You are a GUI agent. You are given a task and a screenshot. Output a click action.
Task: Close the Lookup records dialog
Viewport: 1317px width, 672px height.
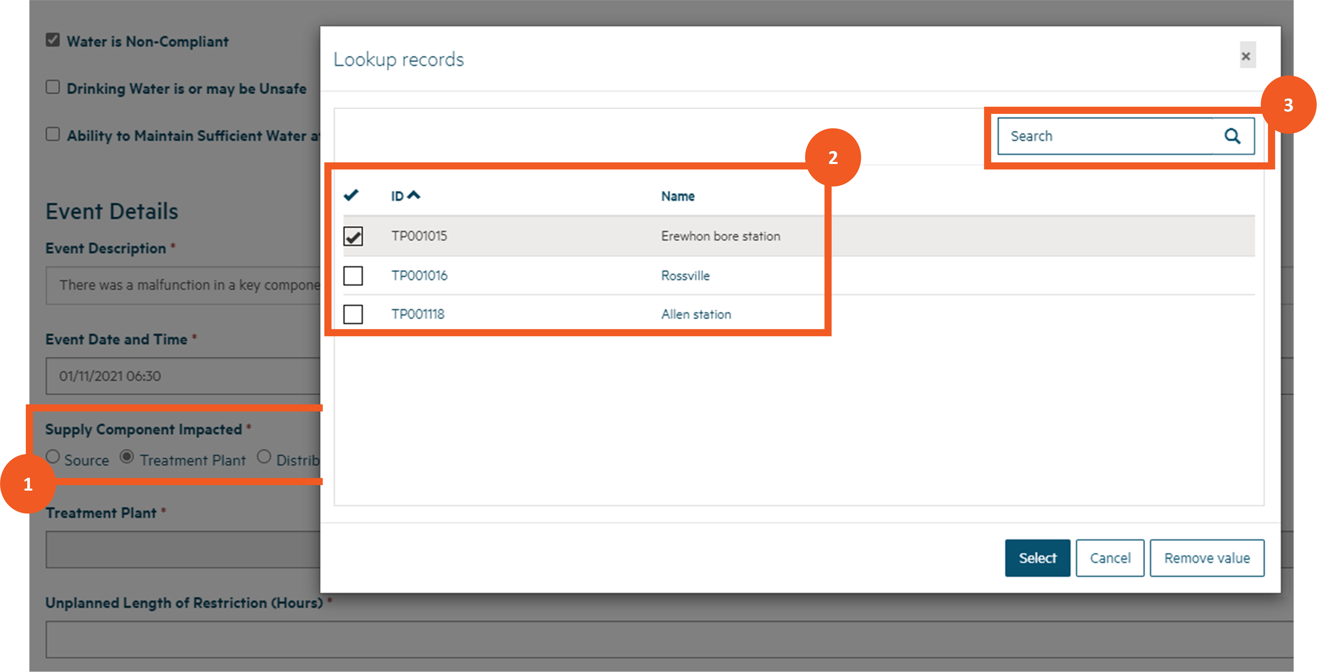coord(1247,56)
